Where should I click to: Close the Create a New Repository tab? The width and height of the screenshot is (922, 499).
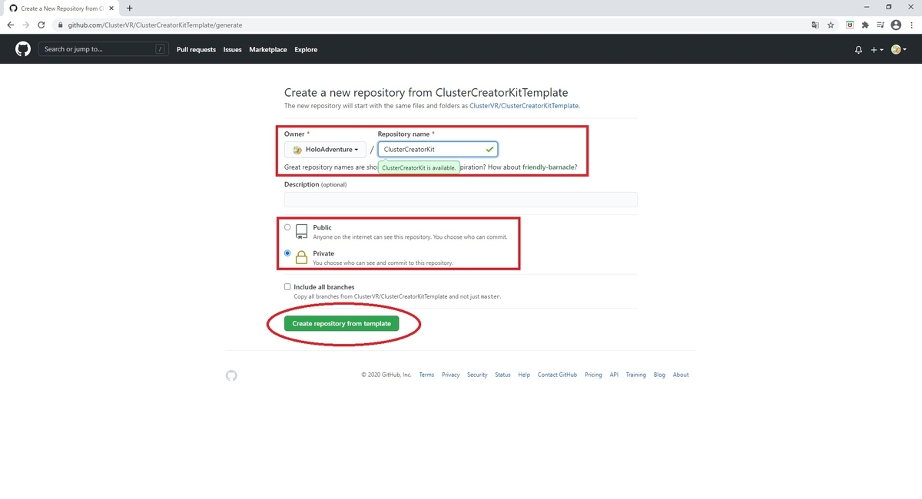[x=113, y=8]
